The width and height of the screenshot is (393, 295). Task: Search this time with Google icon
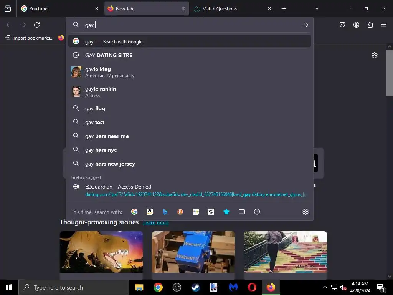tap(134, 212)
